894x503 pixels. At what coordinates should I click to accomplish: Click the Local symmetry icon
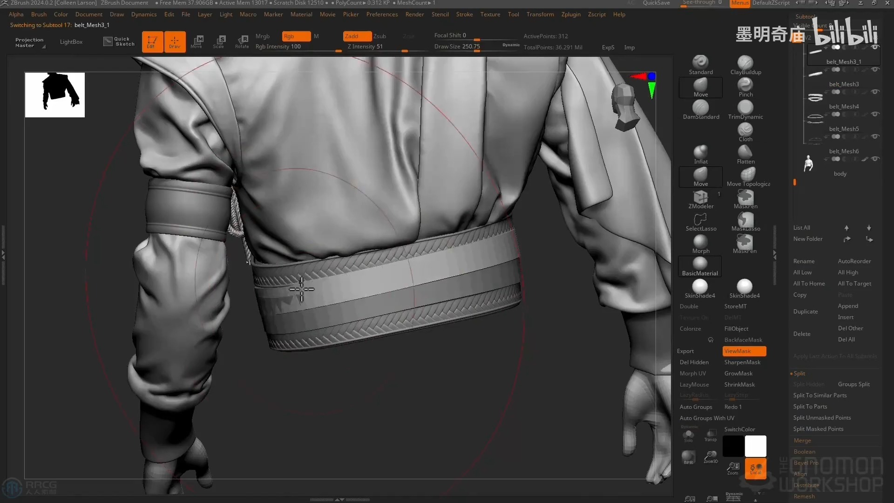point(755,468)
